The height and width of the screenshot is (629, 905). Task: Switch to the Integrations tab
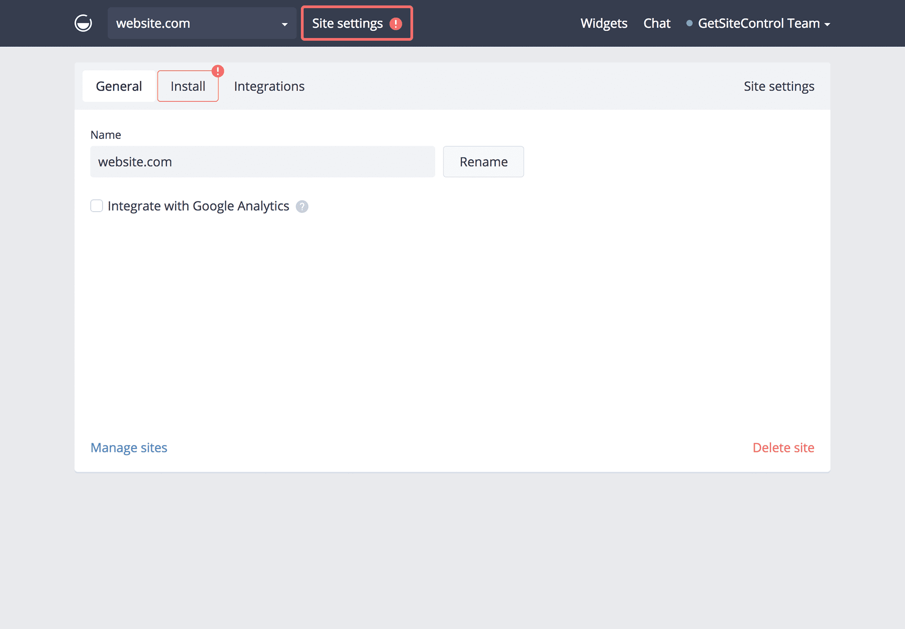pos(269,86)
